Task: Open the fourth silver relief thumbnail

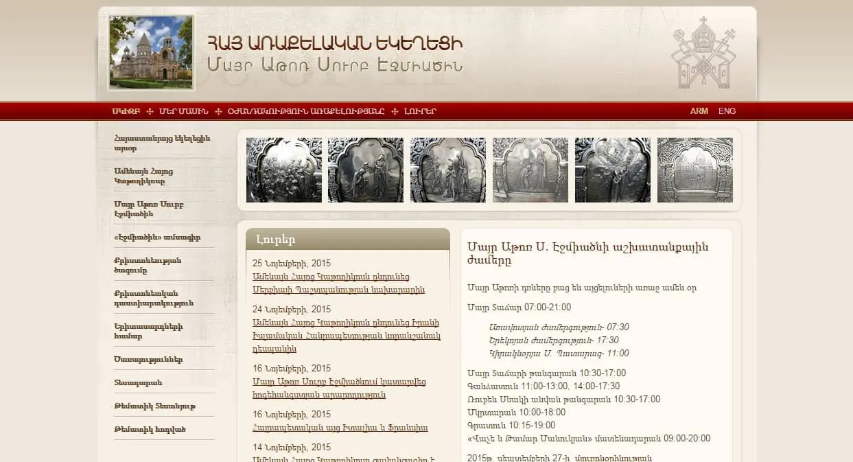Action: pyautogui.click(x=530, y=170)
